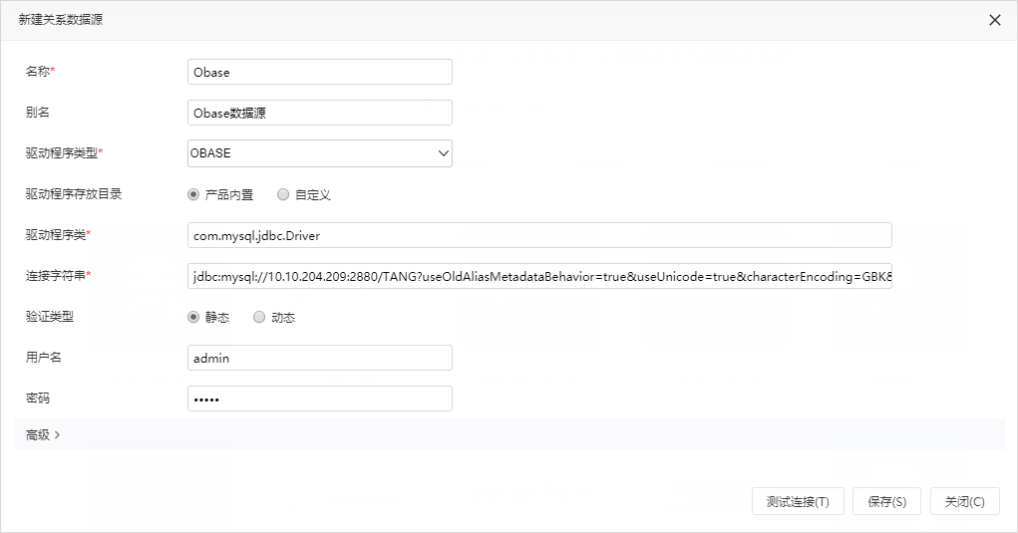Click the 别名 input field containing Obase数据源
This screenshot has width=1018, height=533.
pyautogui.click(x=319, y=113)
